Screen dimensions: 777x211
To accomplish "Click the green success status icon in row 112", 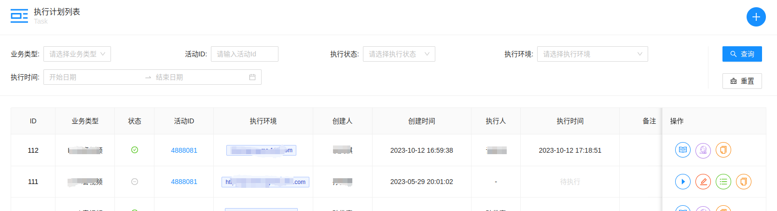I will tap(135, 150).
